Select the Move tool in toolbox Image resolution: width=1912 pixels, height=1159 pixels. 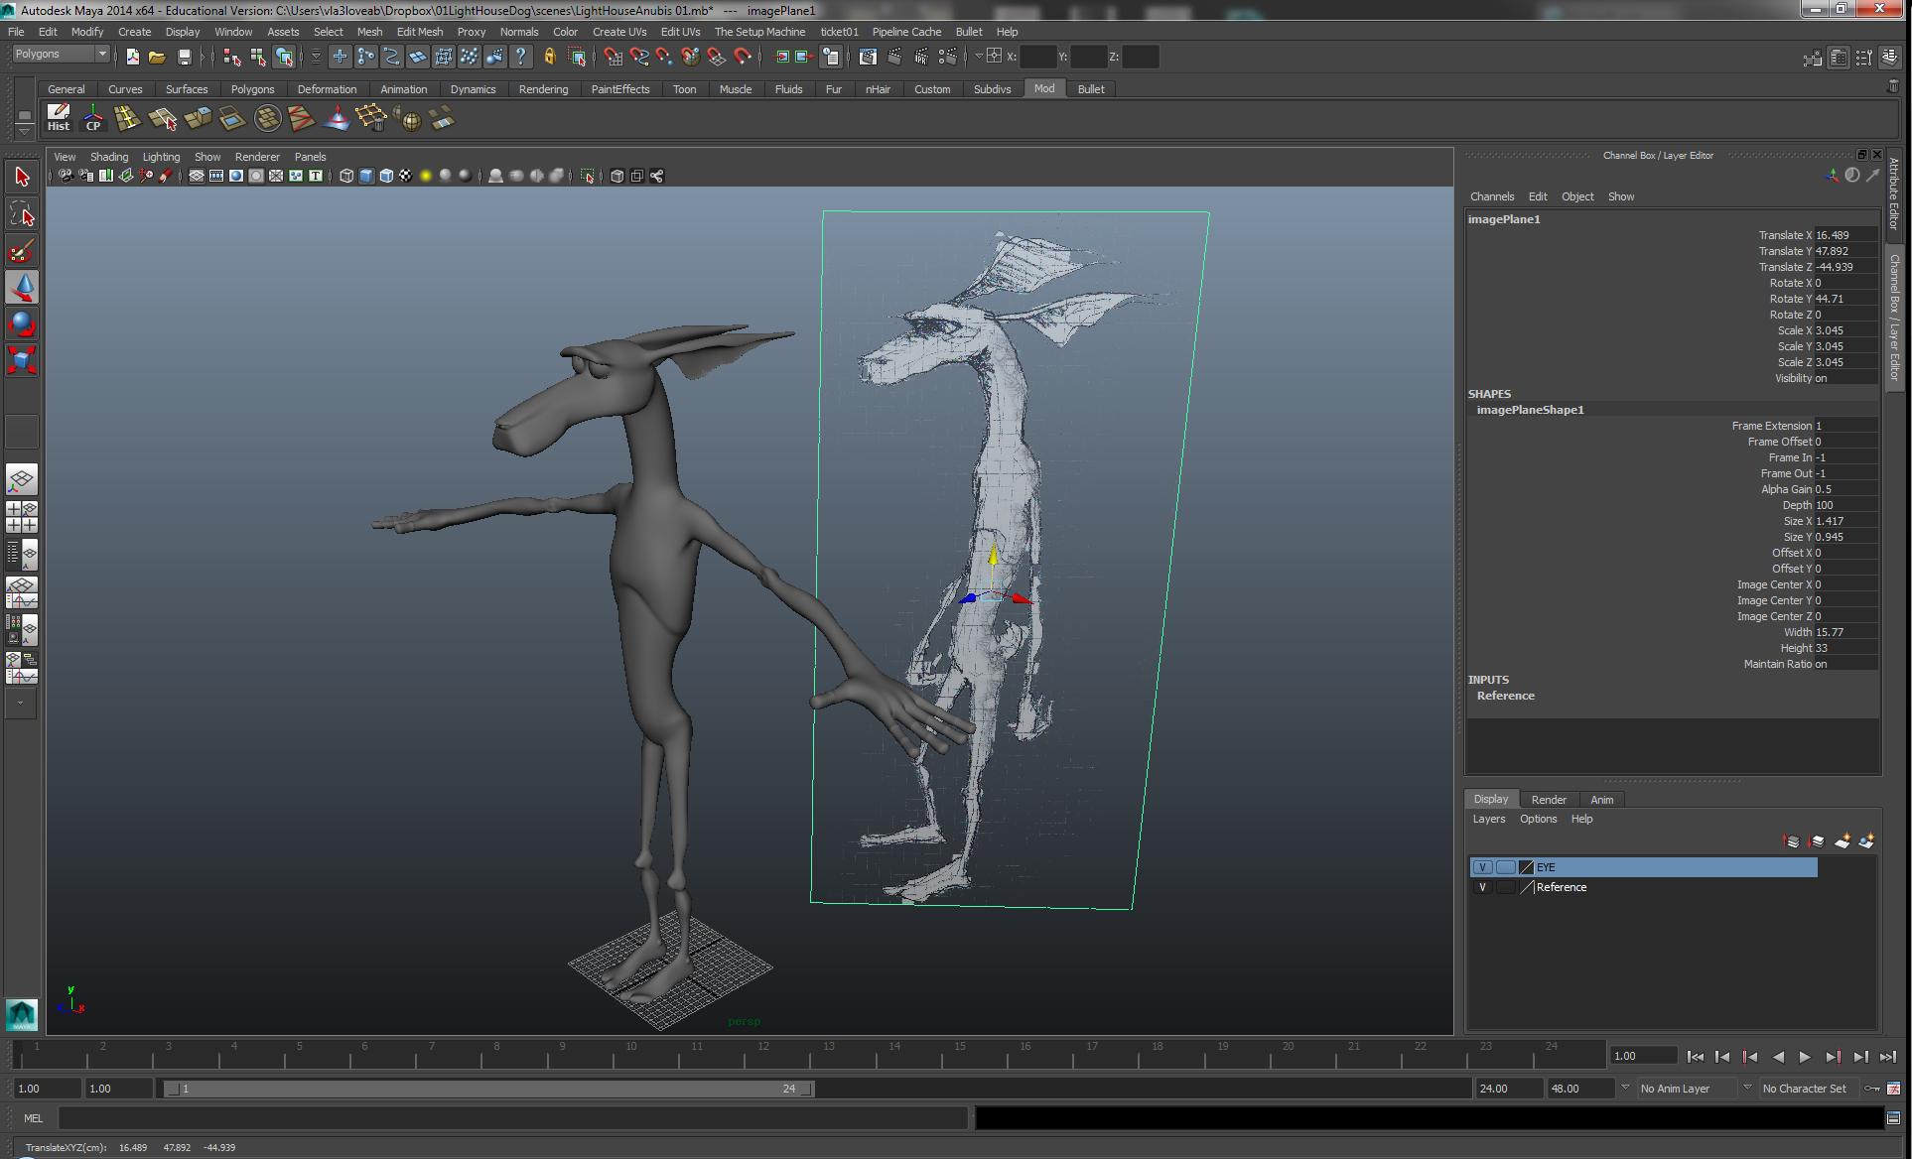click(22, 288)
